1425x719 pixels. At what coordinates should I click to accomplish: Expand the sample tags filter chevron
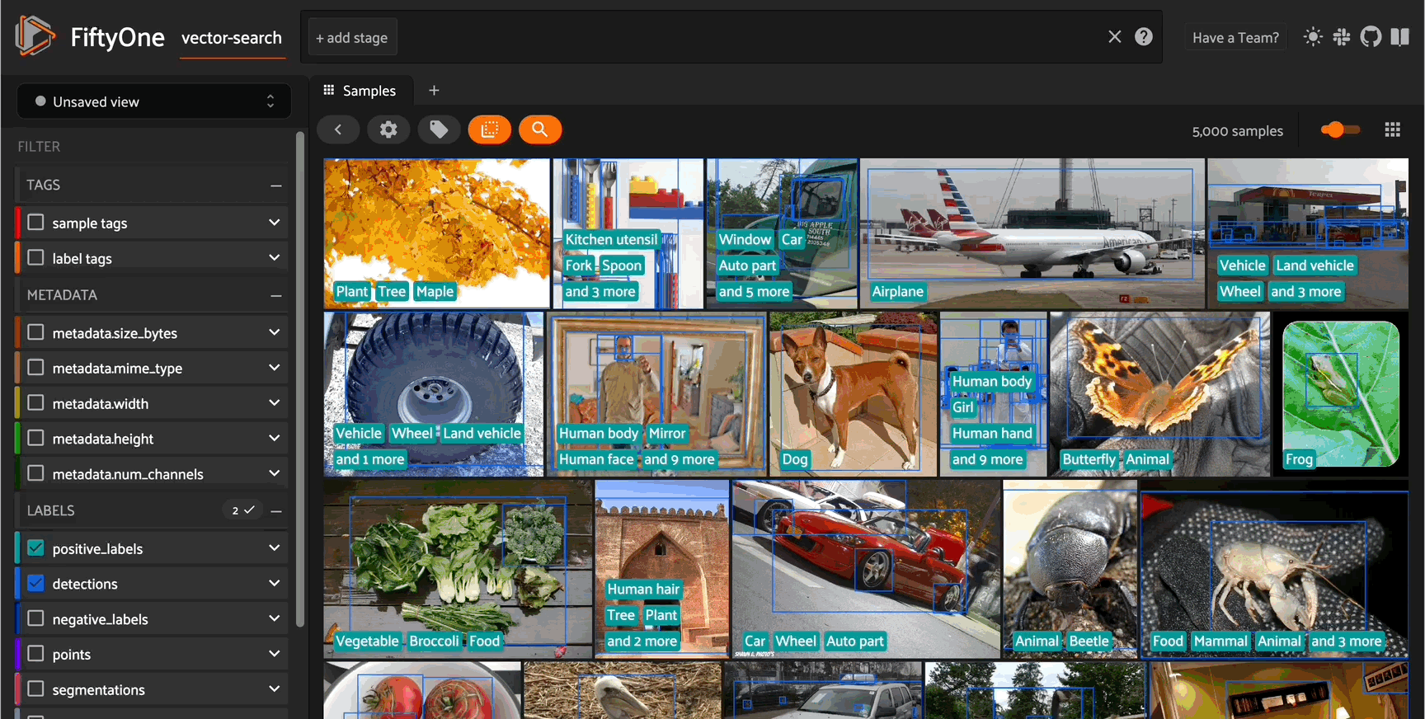(275, 223)
